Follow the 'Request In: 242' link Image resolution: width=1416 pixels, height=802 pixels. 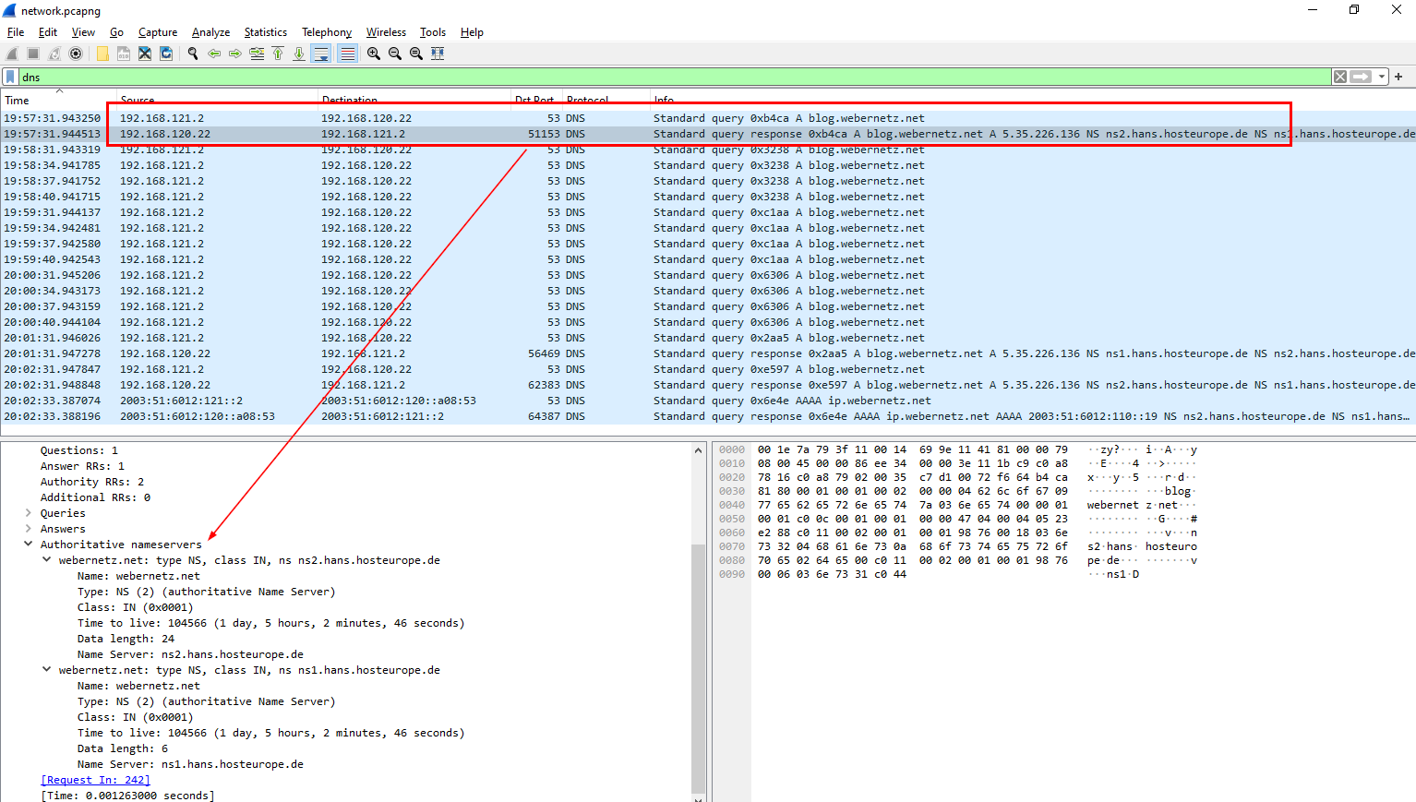(95, 780)
